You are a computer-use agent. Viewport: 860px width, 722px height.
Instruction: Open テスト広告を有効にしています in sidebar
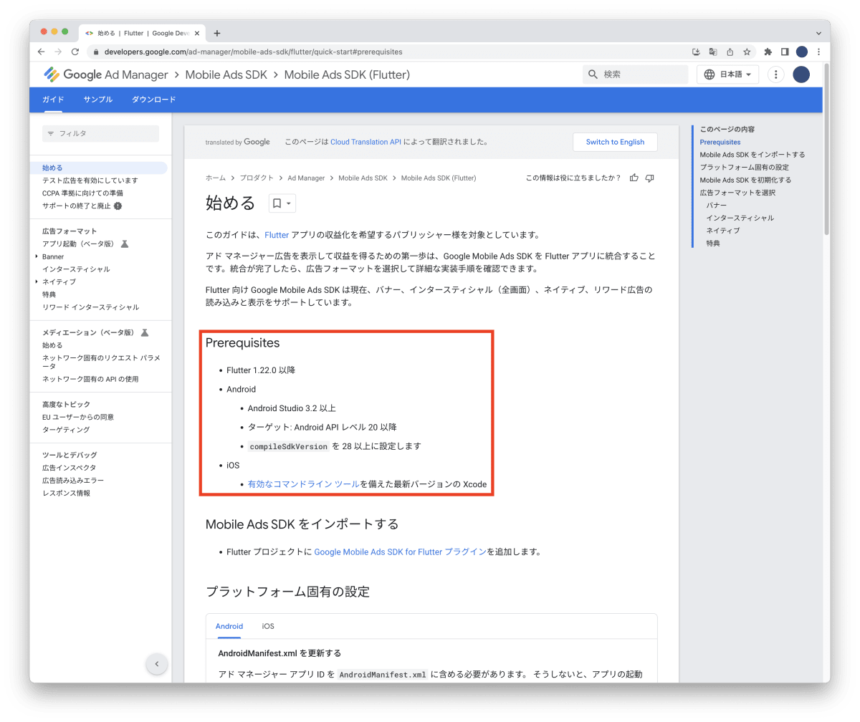90,180
